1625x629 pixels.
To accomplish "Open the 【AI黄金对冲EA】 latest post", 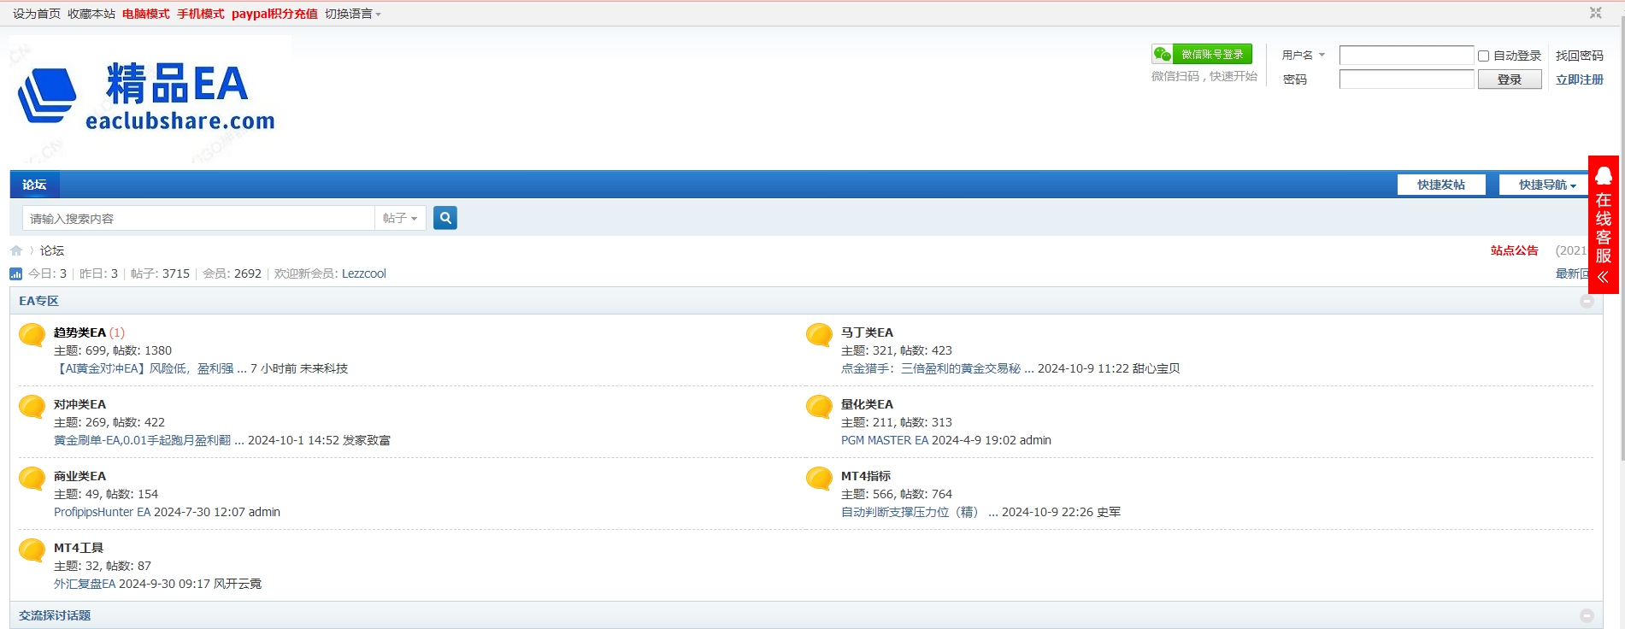I will (x=150, y=368).
